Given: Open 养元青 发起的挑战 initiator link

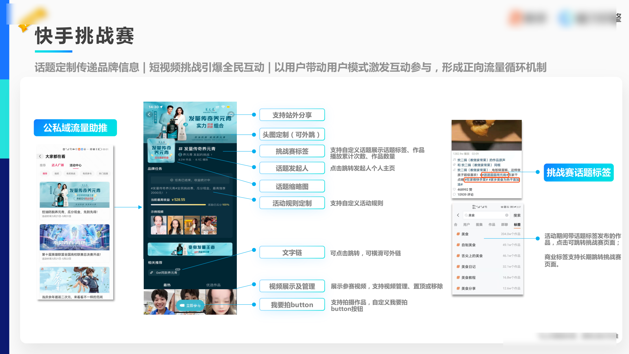Looking at the screenshot, I should click(x=198, y=155).
